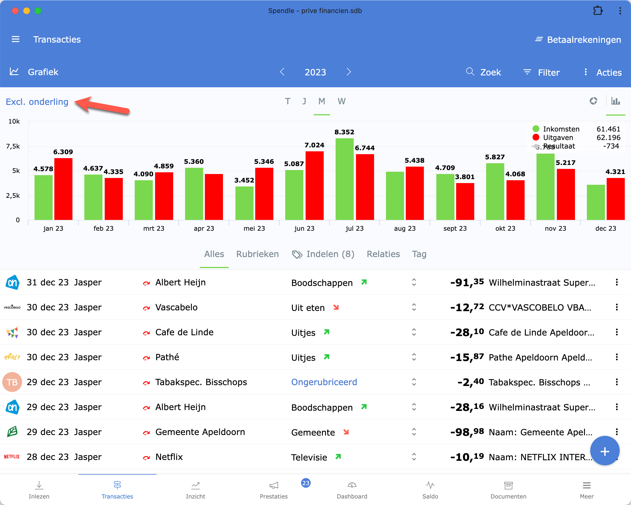Click the Ongerubriceerd category link

pos(324,382)
